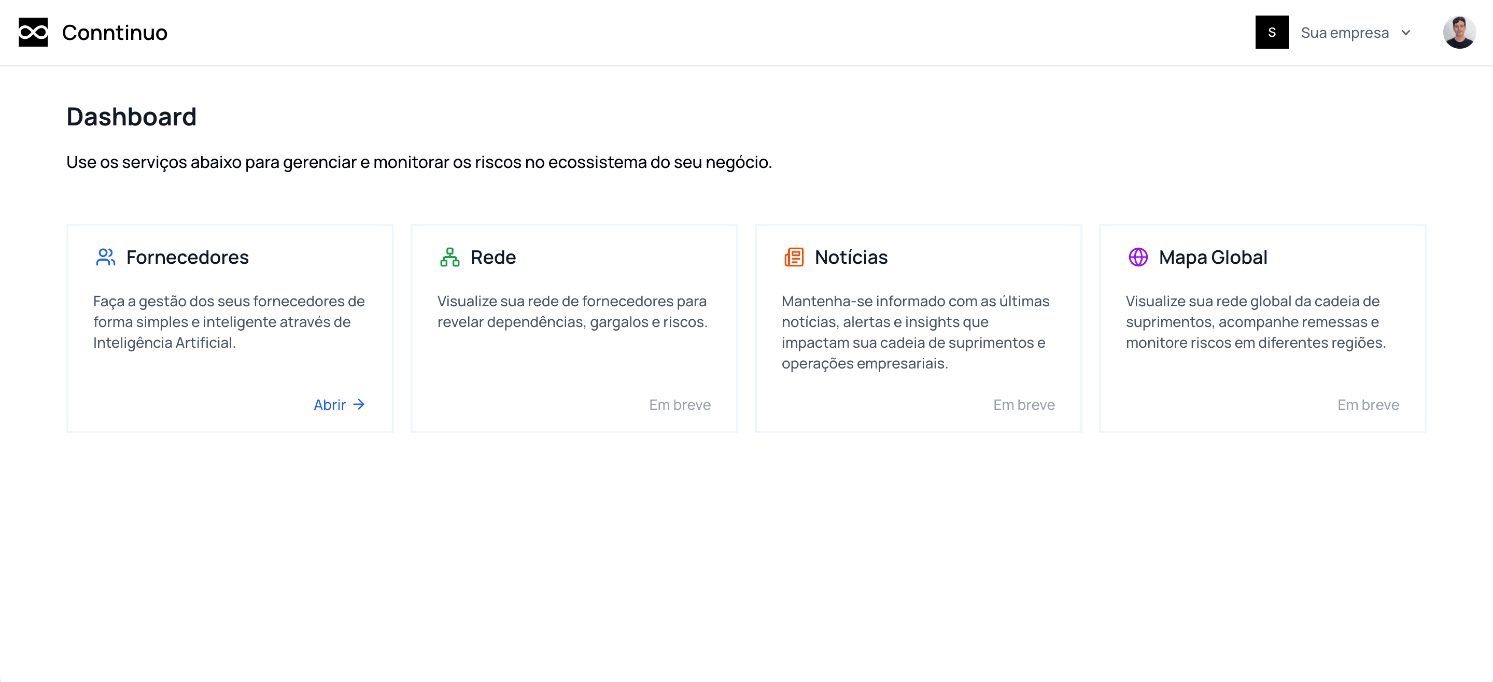Click Abrir on the Fornecedores card

tap(329, 405)
